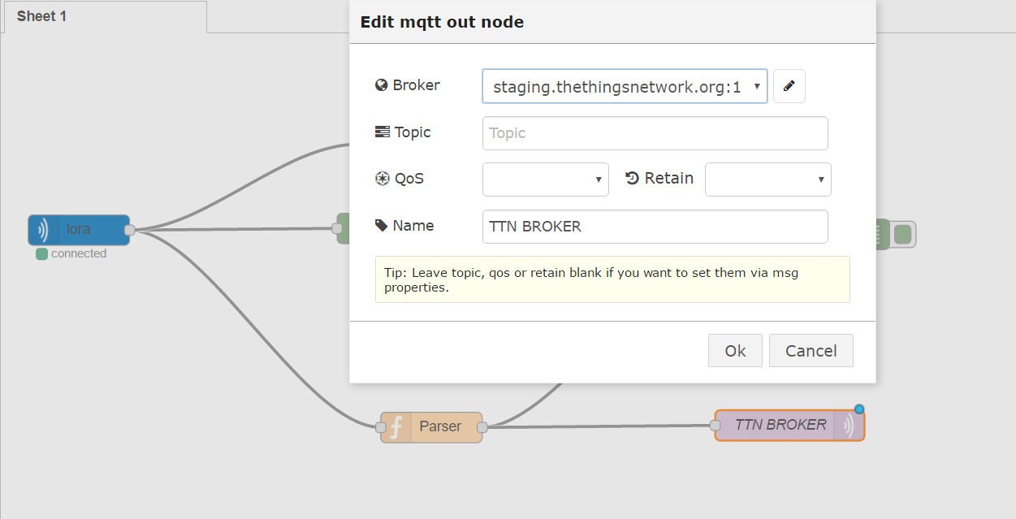
Task: Click the "Edit mqtt out node" dialog title
Action: (x=442, y=23)
